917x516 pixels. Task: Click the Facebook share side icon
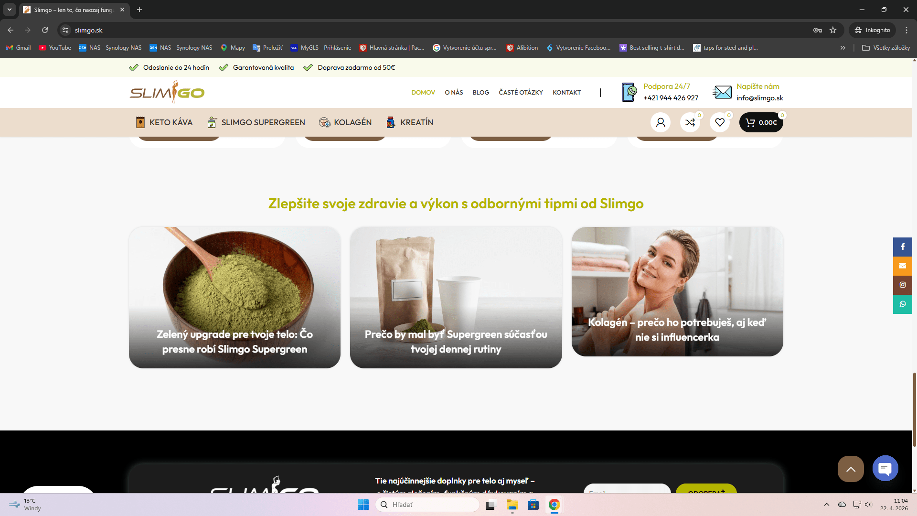pyautogui.click(x=902, y=247)
